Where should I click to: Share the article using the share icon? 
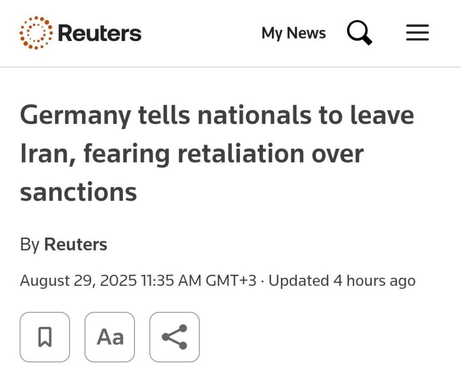[175, 337]
